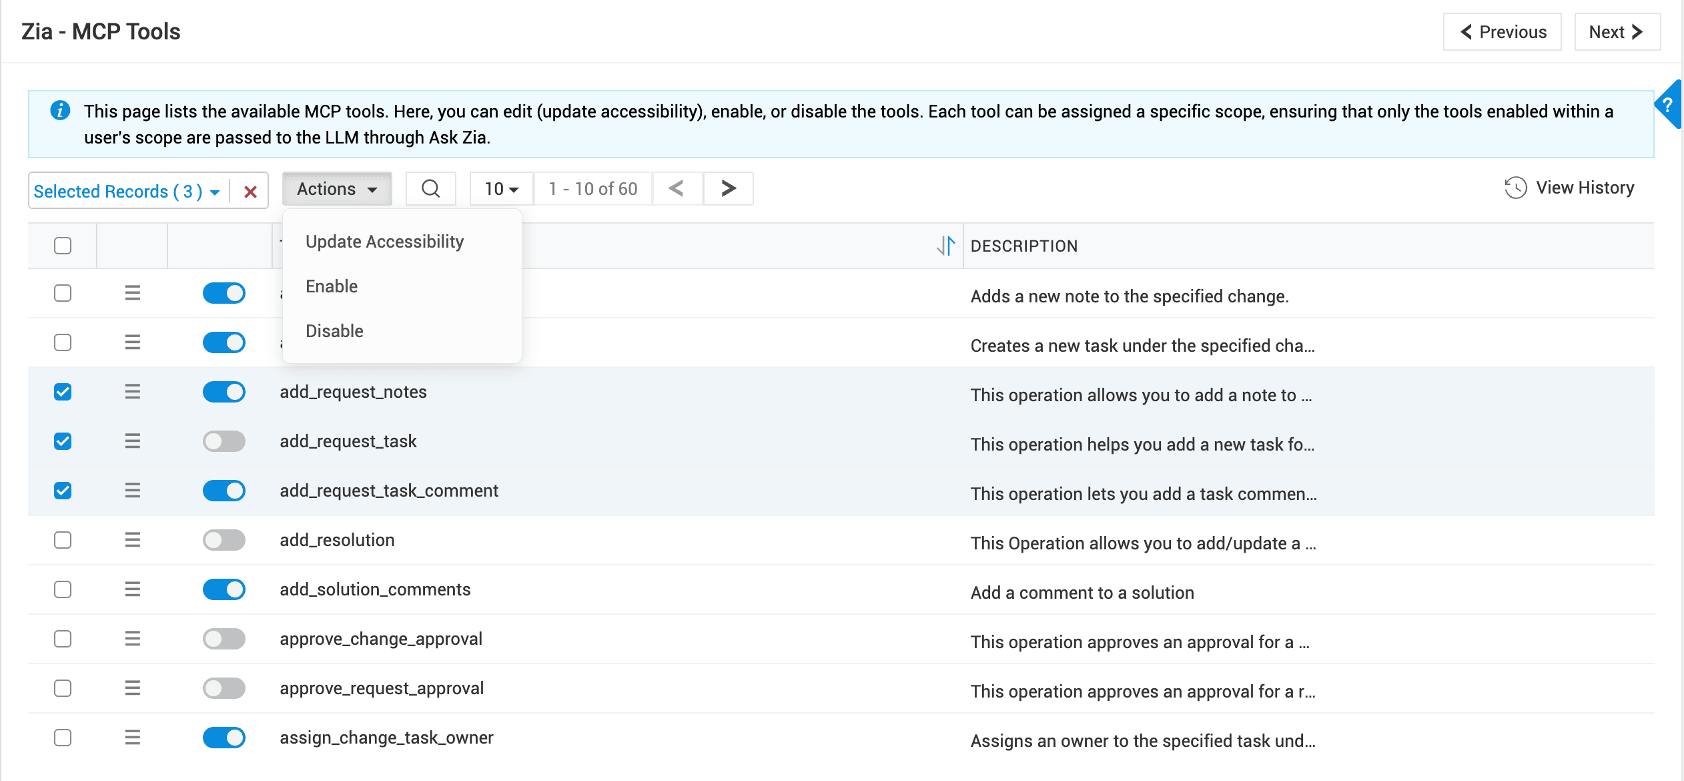This screenshot has height=781, width=1684.
Task: Open the 10 per page dropdown
Action: click(x=502, y=189)
